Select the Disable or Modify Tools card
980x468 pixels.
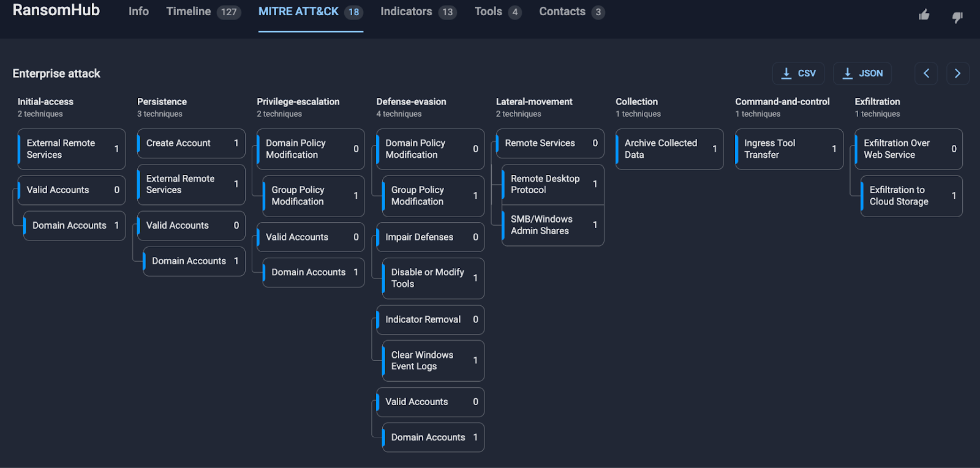[432, 278]
